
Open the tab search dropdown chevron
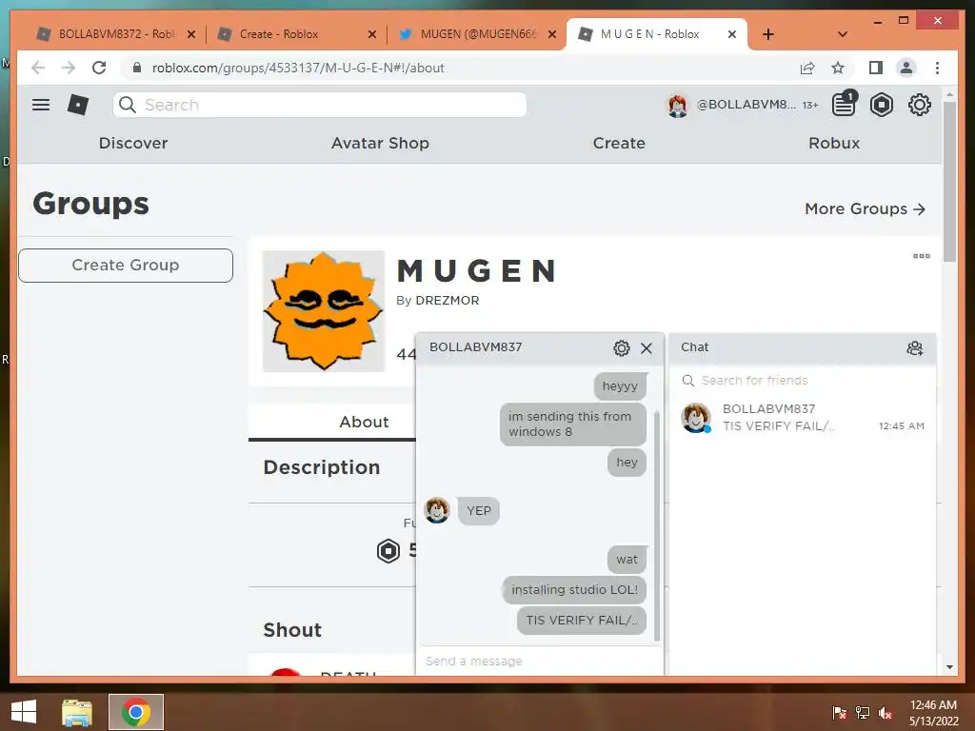[x=842, y=34]
